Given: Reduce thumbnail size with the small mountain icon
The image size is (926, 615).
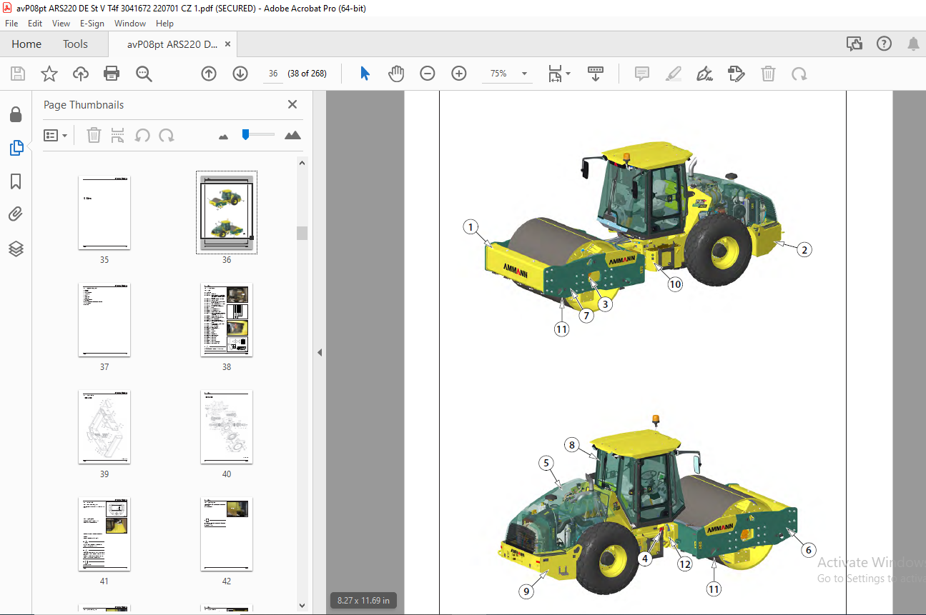Looking at the screenshot, I should point(223,136).
